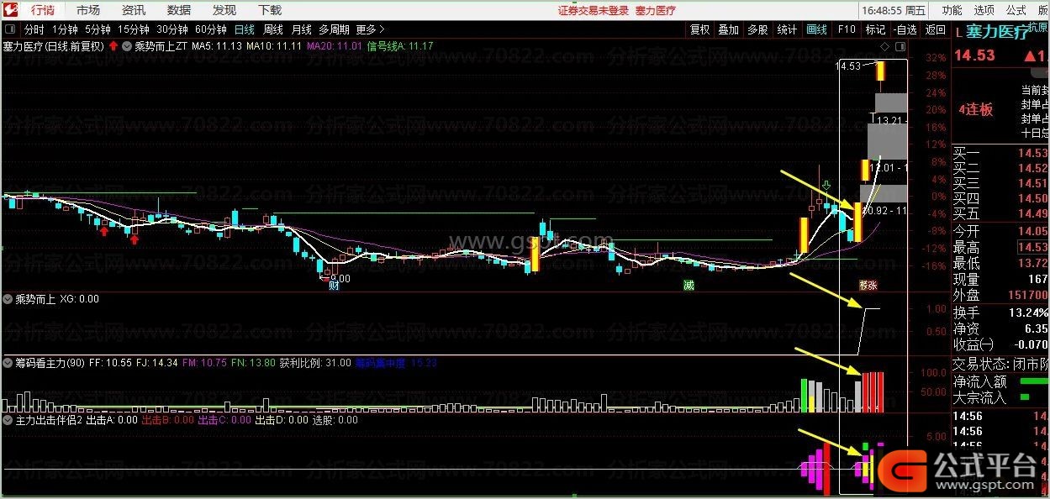Select the 月线 monthly period

click(x=301, y=29)
